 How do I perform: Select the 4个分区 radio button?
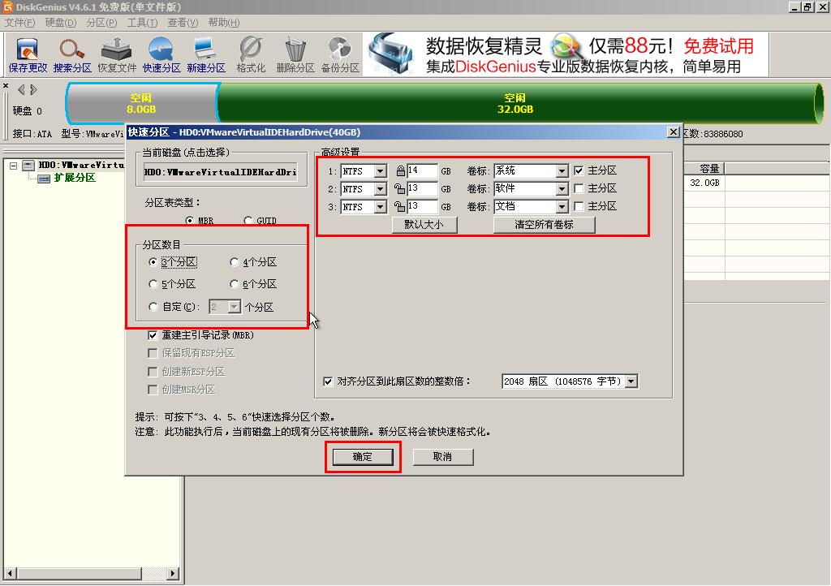[x=235, y=261]
